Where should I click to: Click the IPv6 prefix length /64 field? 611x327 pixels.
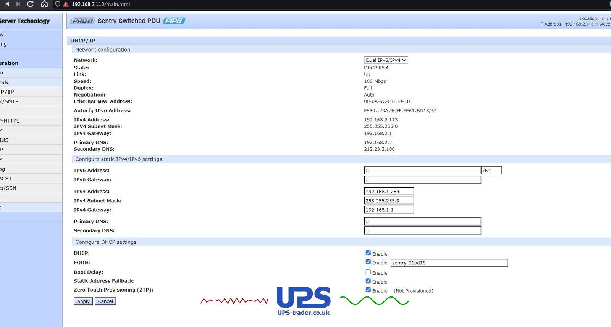pyautogui.click(x=492, y=170)
